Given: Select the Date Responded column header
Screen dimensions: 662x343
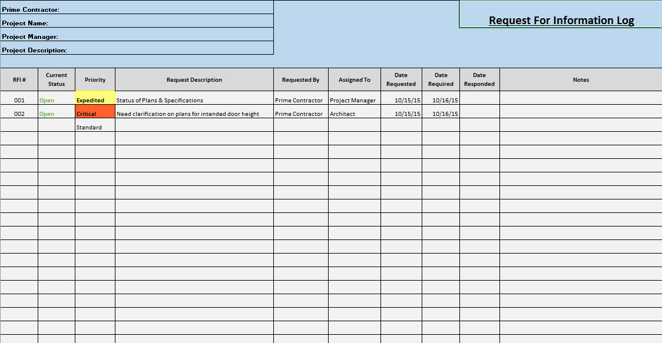Looking at the screenshot, I should pyautogui.click(x=479, y=80).
